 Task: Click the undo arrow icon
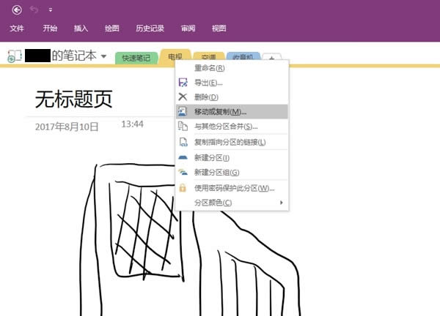pyautogui.click(x=34, y=10)
